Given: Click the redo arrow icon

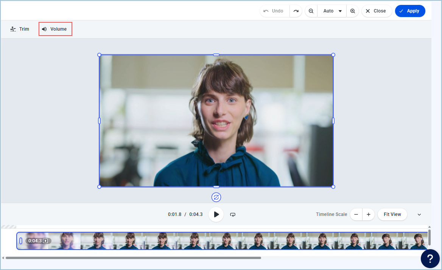Looking at the screenshot, I should click(296, 11).
